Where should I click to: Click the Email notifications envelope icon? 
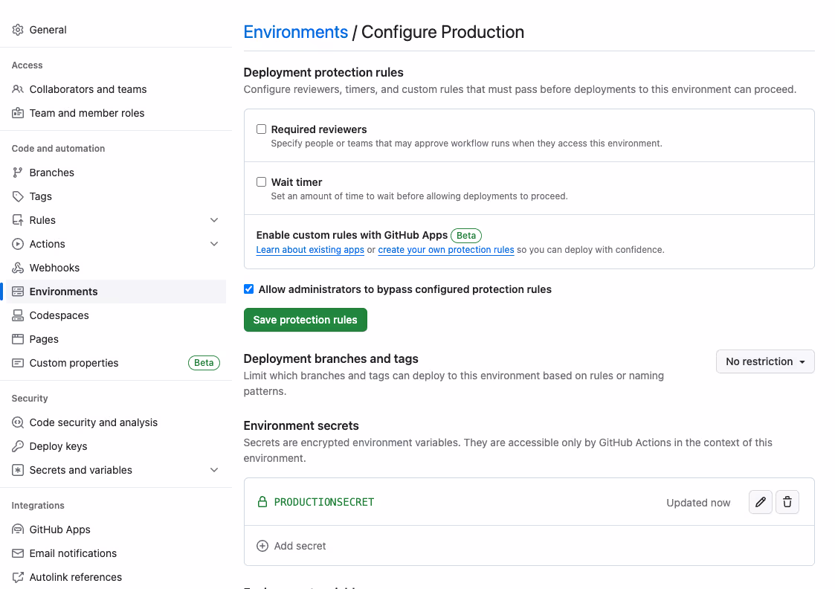[x=18, y=553]
